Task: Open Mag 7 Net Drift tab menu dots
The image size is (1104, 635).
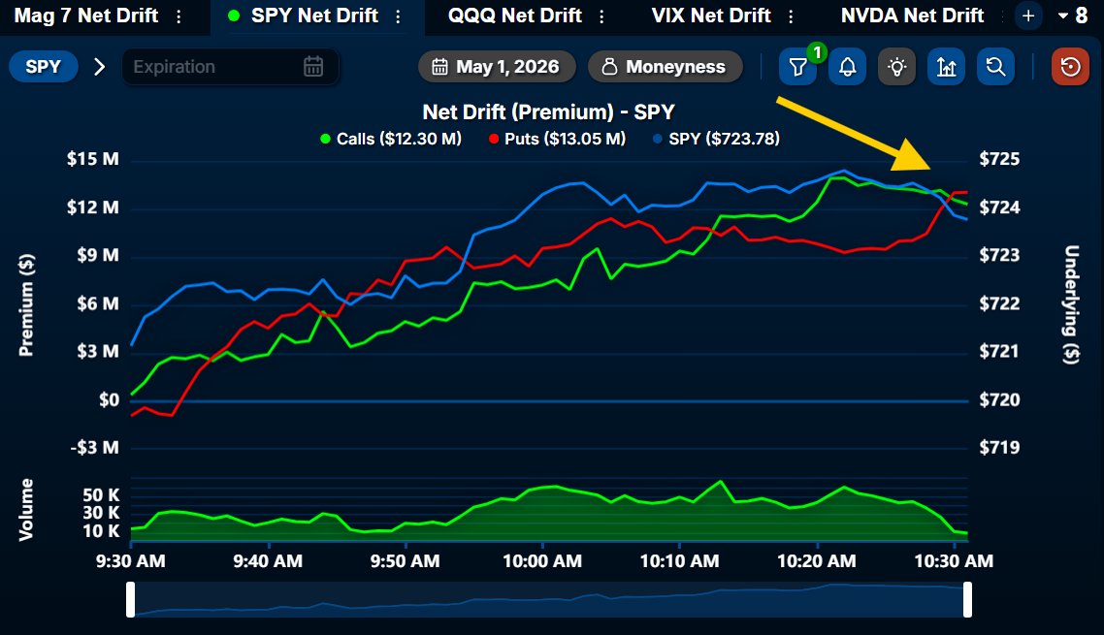Action: click(179, 16)
